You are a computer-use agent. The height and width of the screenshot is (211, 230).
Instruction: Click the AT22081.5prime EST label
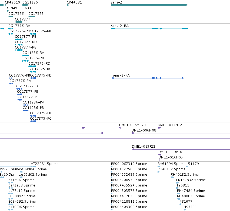coord(45,164)
